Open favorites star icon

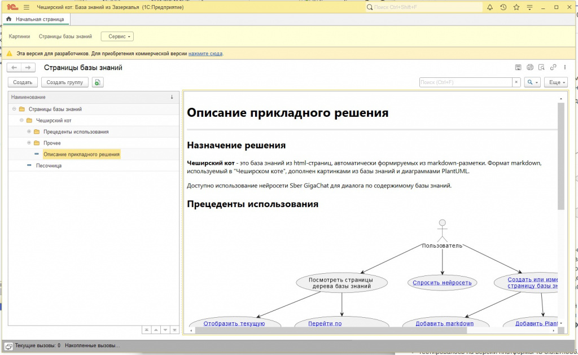[516, 7]
